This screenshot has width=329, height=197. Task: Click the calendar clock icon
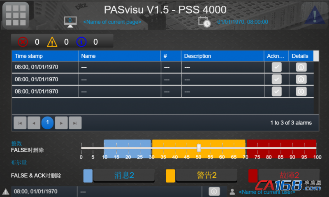point(204,22)
